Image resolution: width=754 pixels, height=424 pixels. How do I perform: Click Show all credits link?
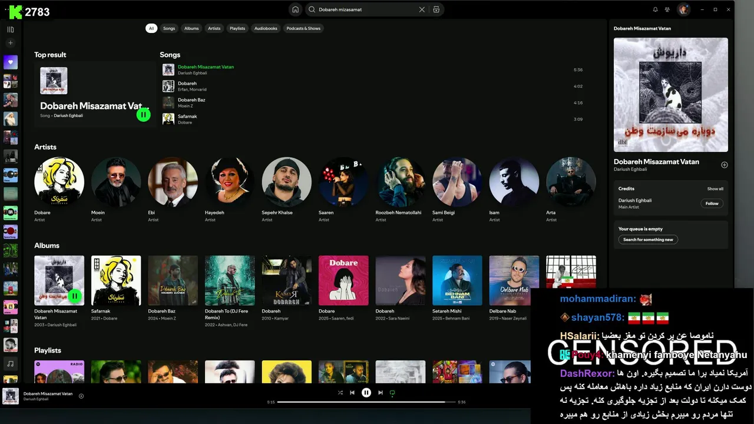715,189
